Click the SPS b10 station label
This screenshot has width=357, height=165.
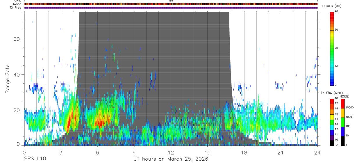click(35, 159)
